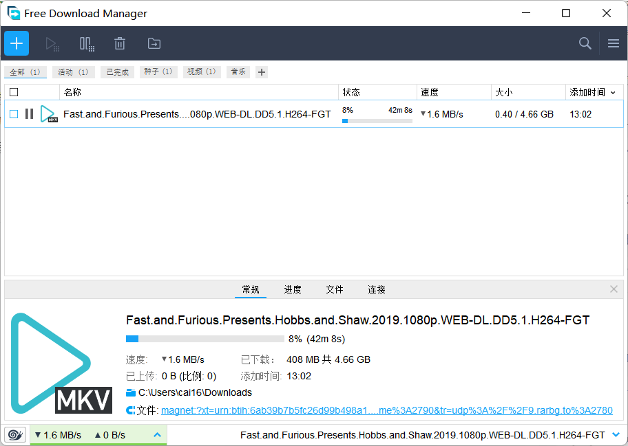
Task: Select the 全部 (1) filter tab
Action: pyautogui.click(x=25, y=72)
